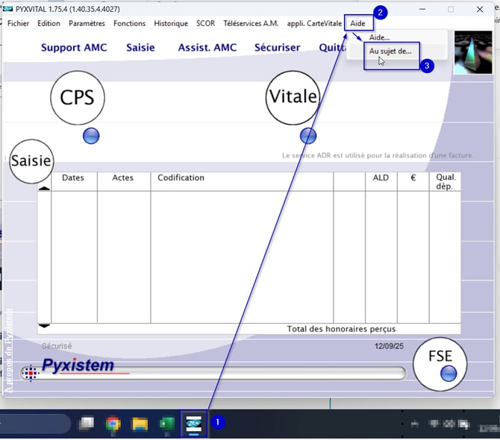This screenshot has height=440, width=500.
Task: Open Excel from the taskbar
Action: click(166, 424)
